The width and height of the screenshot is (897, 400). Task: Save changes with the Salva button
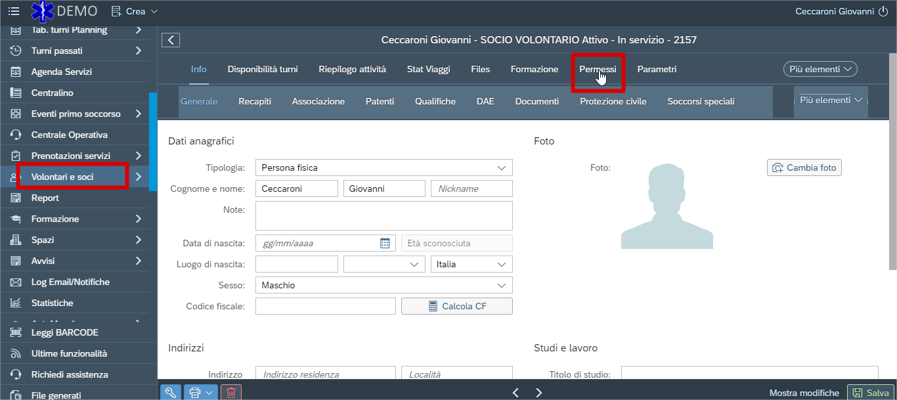[x=871, y=393]
